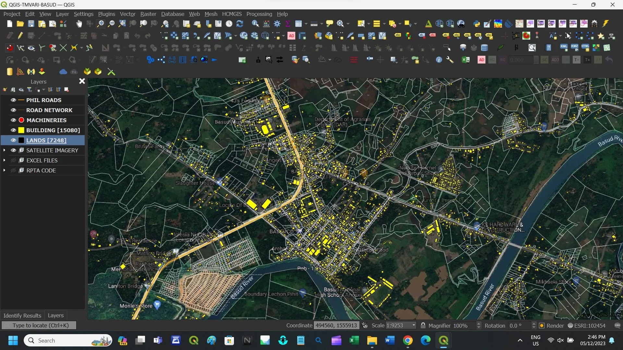
Task: Toggle the snapping magnet icon
Action: pos(10,48)
